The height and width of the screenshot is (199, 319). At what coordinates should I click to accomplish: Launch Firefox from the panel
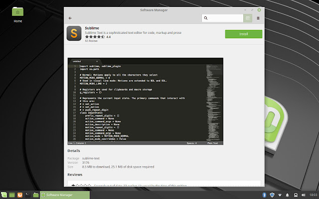pyautogui.click(x=20, y=195)
